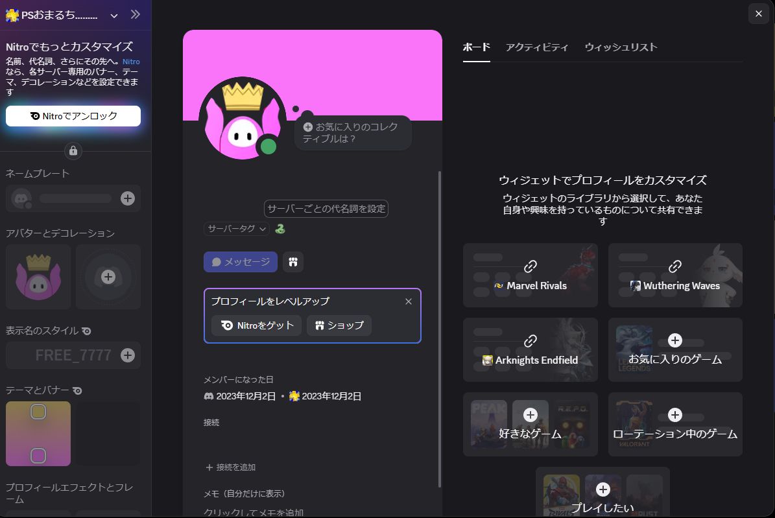Pick the top yellow theme color swatch
Screen dimensions: 775x518
tap(38, 412)
